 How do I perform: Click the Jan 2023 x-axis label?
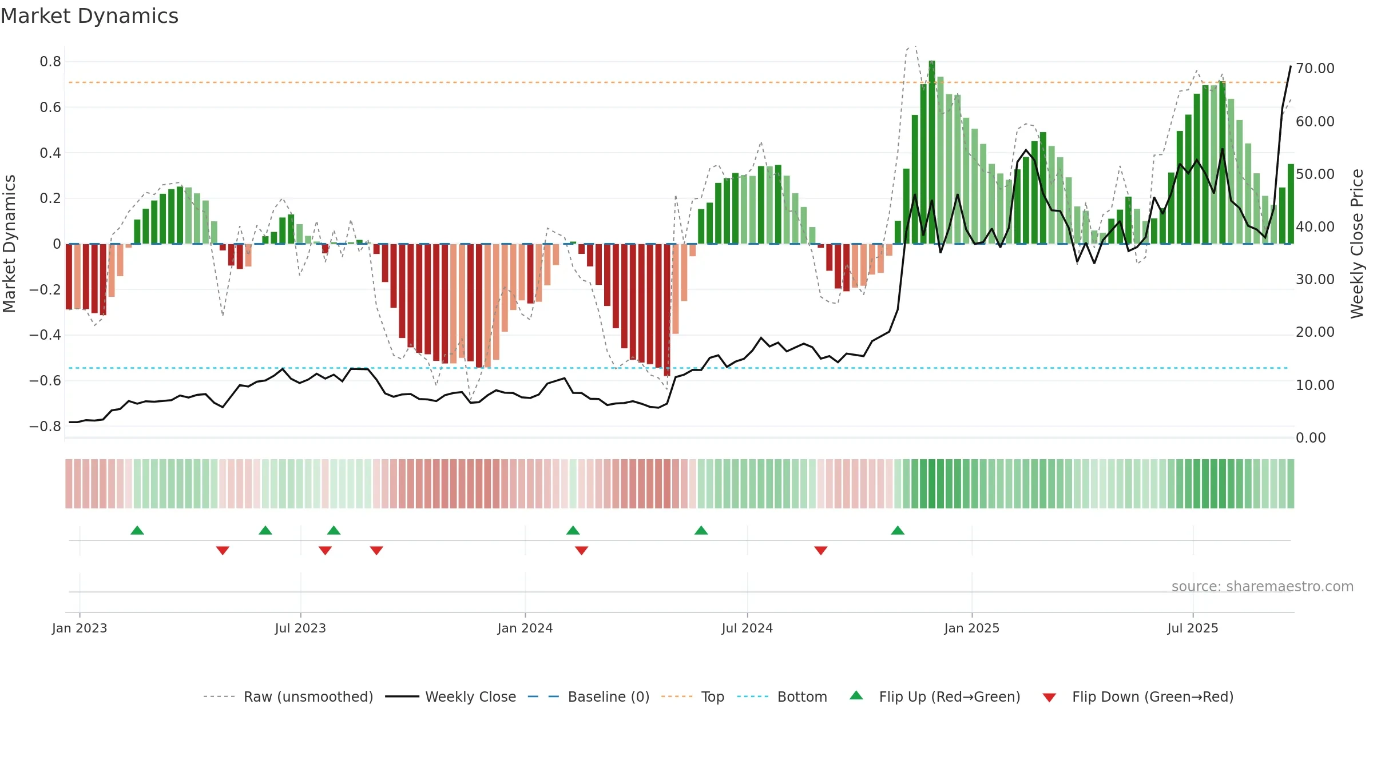click(80, 628)
